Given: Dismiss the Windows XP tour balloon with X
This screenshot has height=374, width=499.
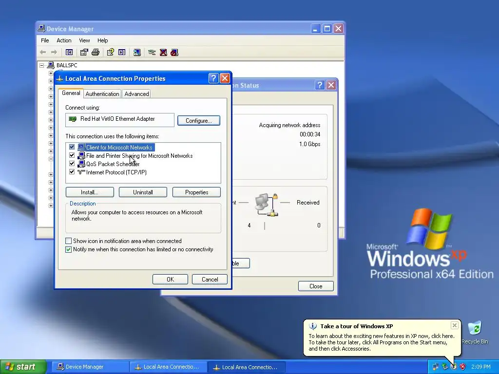Looking at the screenshot, I should click(x=455, y=325).
